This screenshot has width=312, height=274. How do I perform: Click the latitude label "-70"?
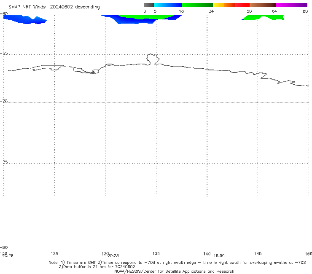coord(4,101)
